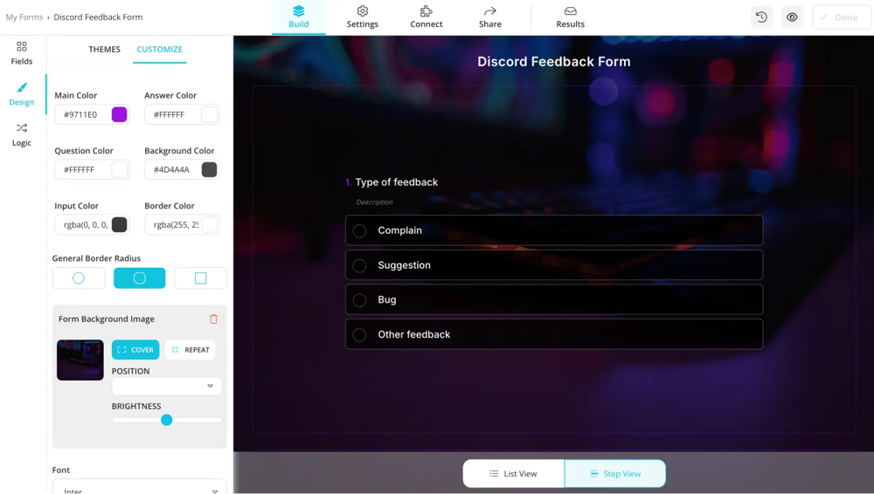Switch to the THEMES tab

pyautogui.click(x=104, y=49)
